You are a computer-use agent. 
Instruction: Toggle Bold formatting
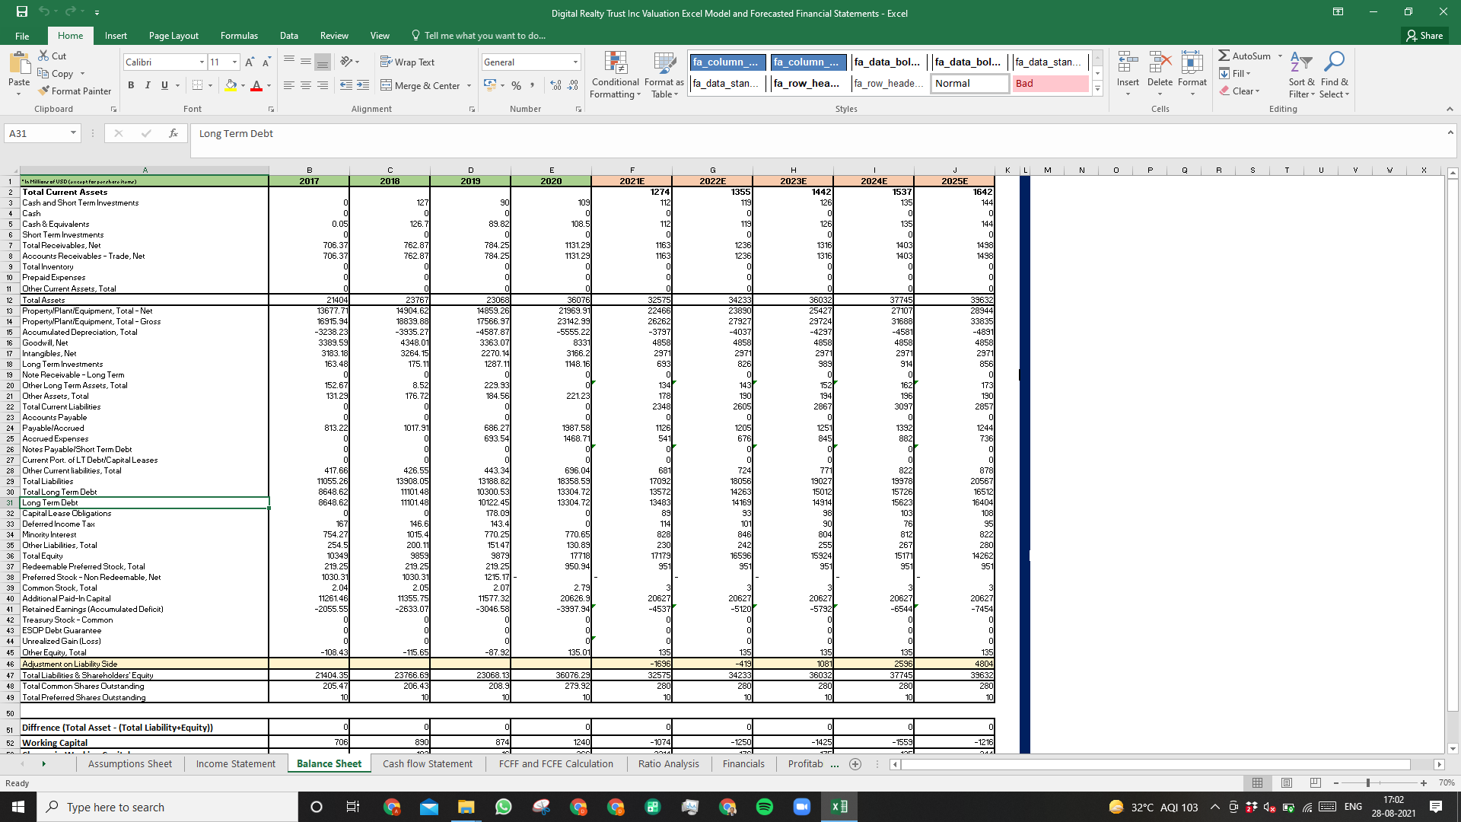click(x=131, y=85)
